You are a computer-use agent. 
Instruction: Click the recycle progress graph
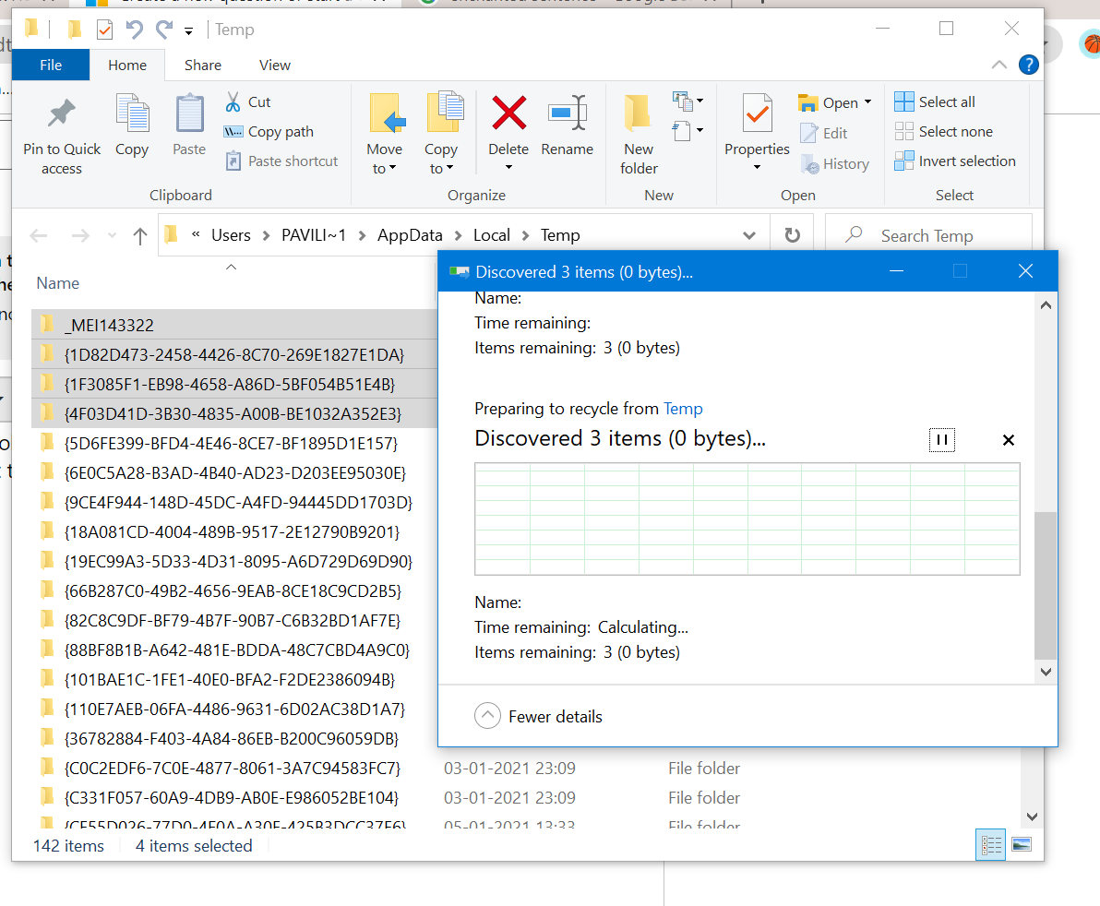(x=747, y=519)
